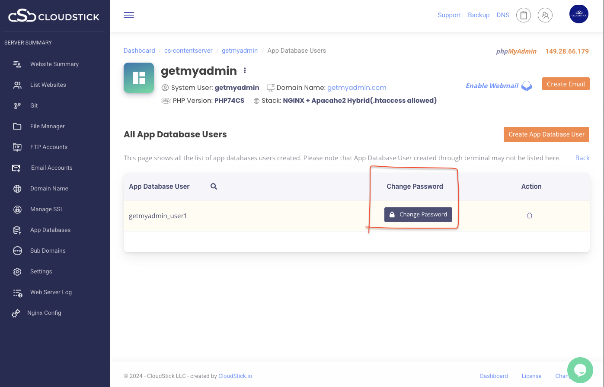
Task: Click the CloudStick account avatar
Action: click(x=579, y=14)
